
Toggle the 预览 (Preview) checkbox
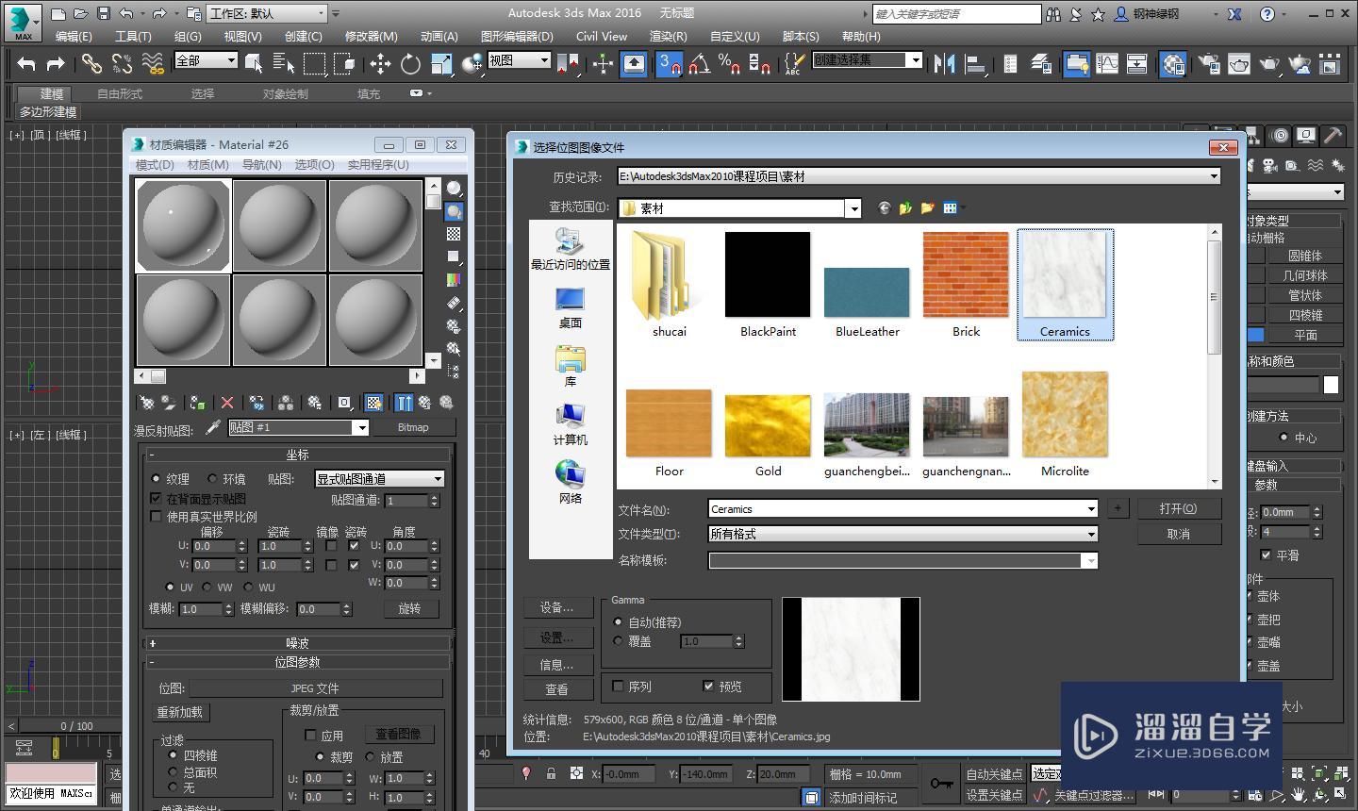708,687
